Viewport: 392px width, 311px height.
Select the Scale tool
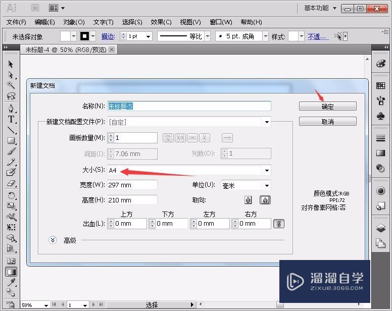(x=11, y=206)
